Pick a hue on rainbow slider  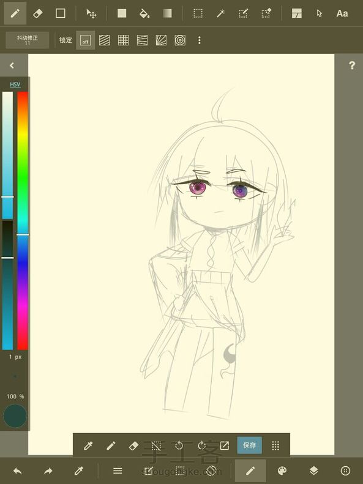click(23, 221)
